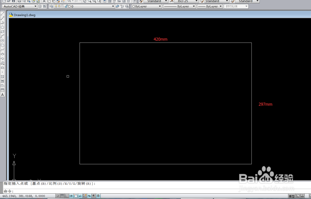Expand the undo history dropdown arrow
The width and height of the screenshot is (311, 199).
coord(72,1)
